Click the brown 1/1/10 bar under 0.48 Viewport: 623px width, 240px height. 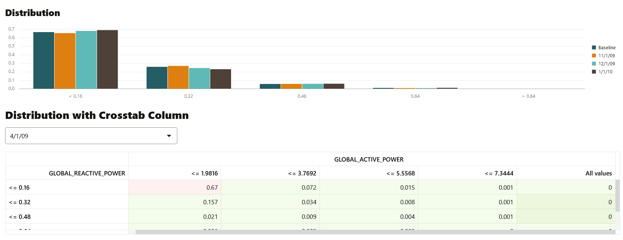(x=334, y=86)
